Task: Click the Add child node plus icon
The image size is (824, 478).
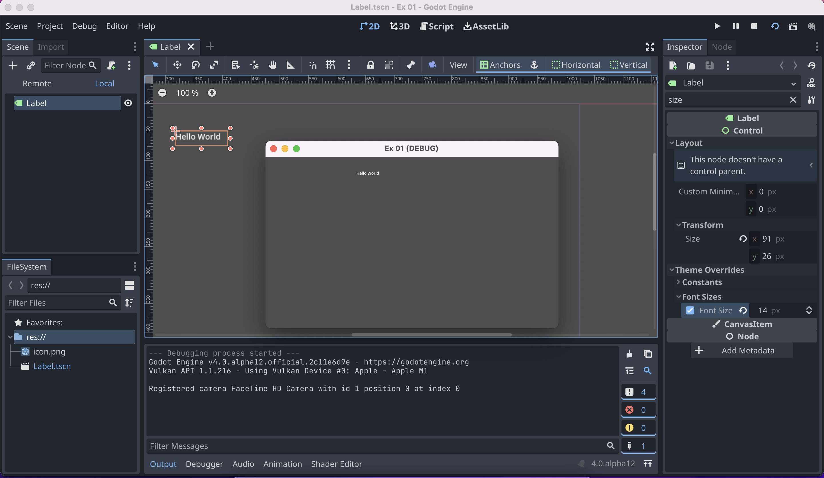Action: click(x=12, y=65)
